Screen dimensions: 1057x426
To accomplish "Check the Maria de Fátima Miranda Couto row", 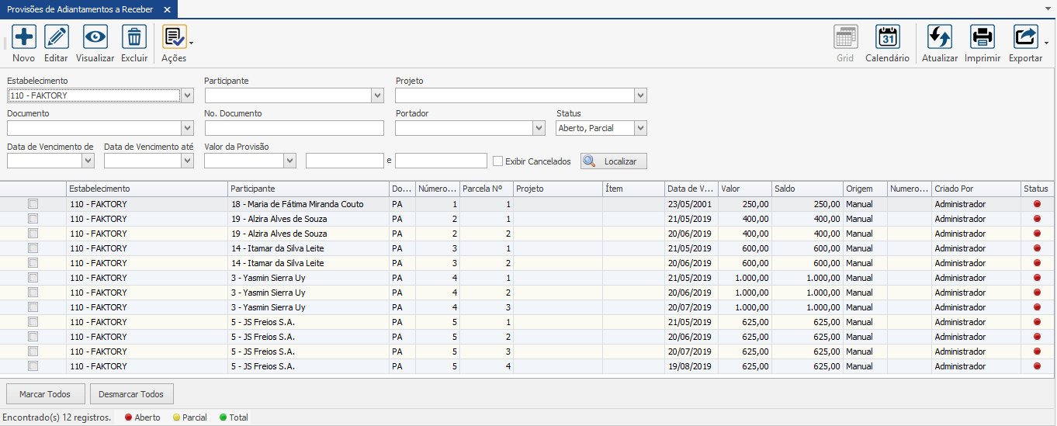I will point(33,204).
